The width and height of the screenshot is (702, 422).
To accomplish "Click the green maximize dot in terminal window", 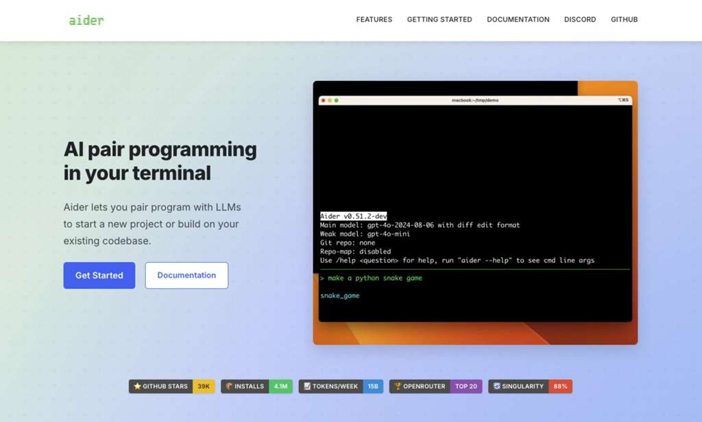I will [336, 100].
